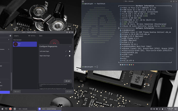Show hidden system tray icons

click(x=165, y=109)
